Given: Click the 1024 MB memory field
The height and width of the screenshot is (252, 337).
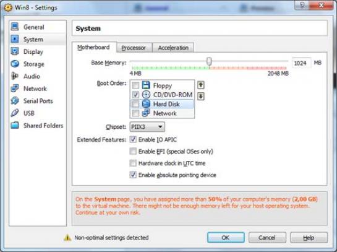Looking at the screenshot, I should (301, 63).
